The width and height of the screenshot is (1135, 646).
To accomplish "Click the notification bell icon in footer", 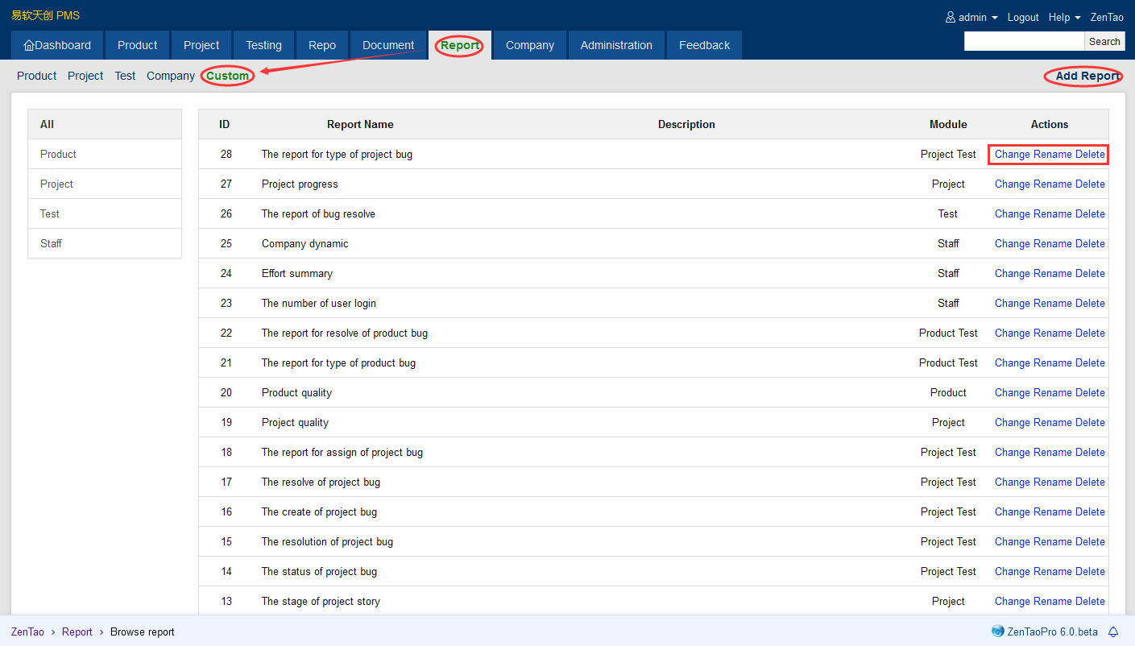I will click(1114, 632).
